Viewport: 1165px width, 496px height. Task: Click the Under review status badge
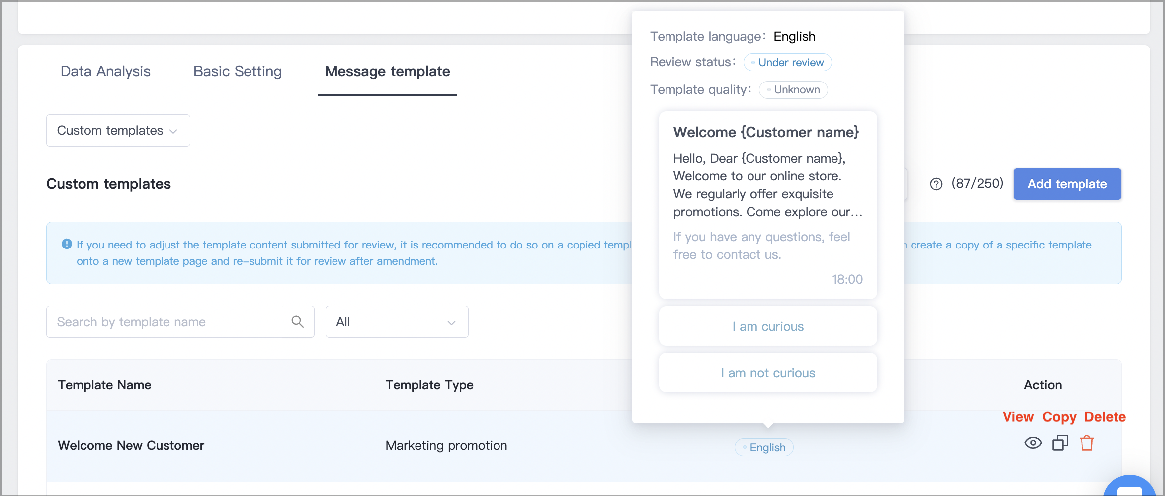[787, 62]
